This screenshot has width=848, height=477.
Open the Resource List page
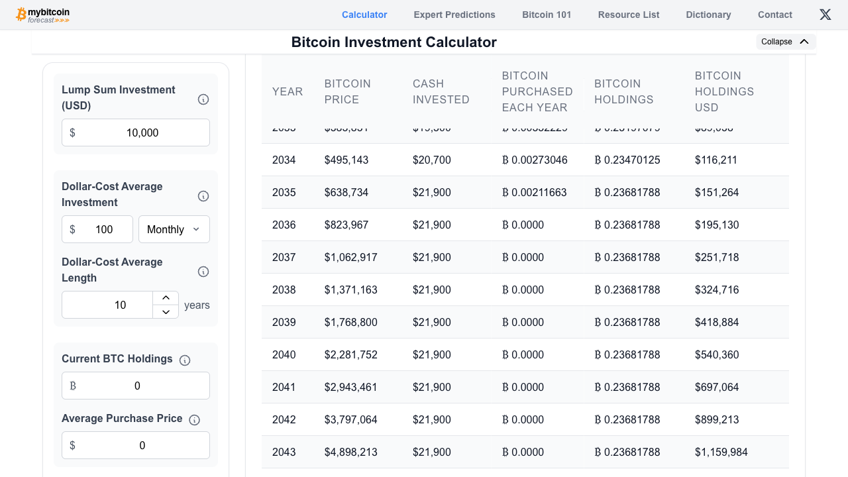click(628, 15)
